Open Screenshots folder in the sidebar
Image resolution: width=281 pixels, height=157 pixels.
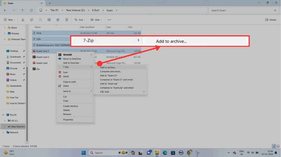[x=16, y=86]
